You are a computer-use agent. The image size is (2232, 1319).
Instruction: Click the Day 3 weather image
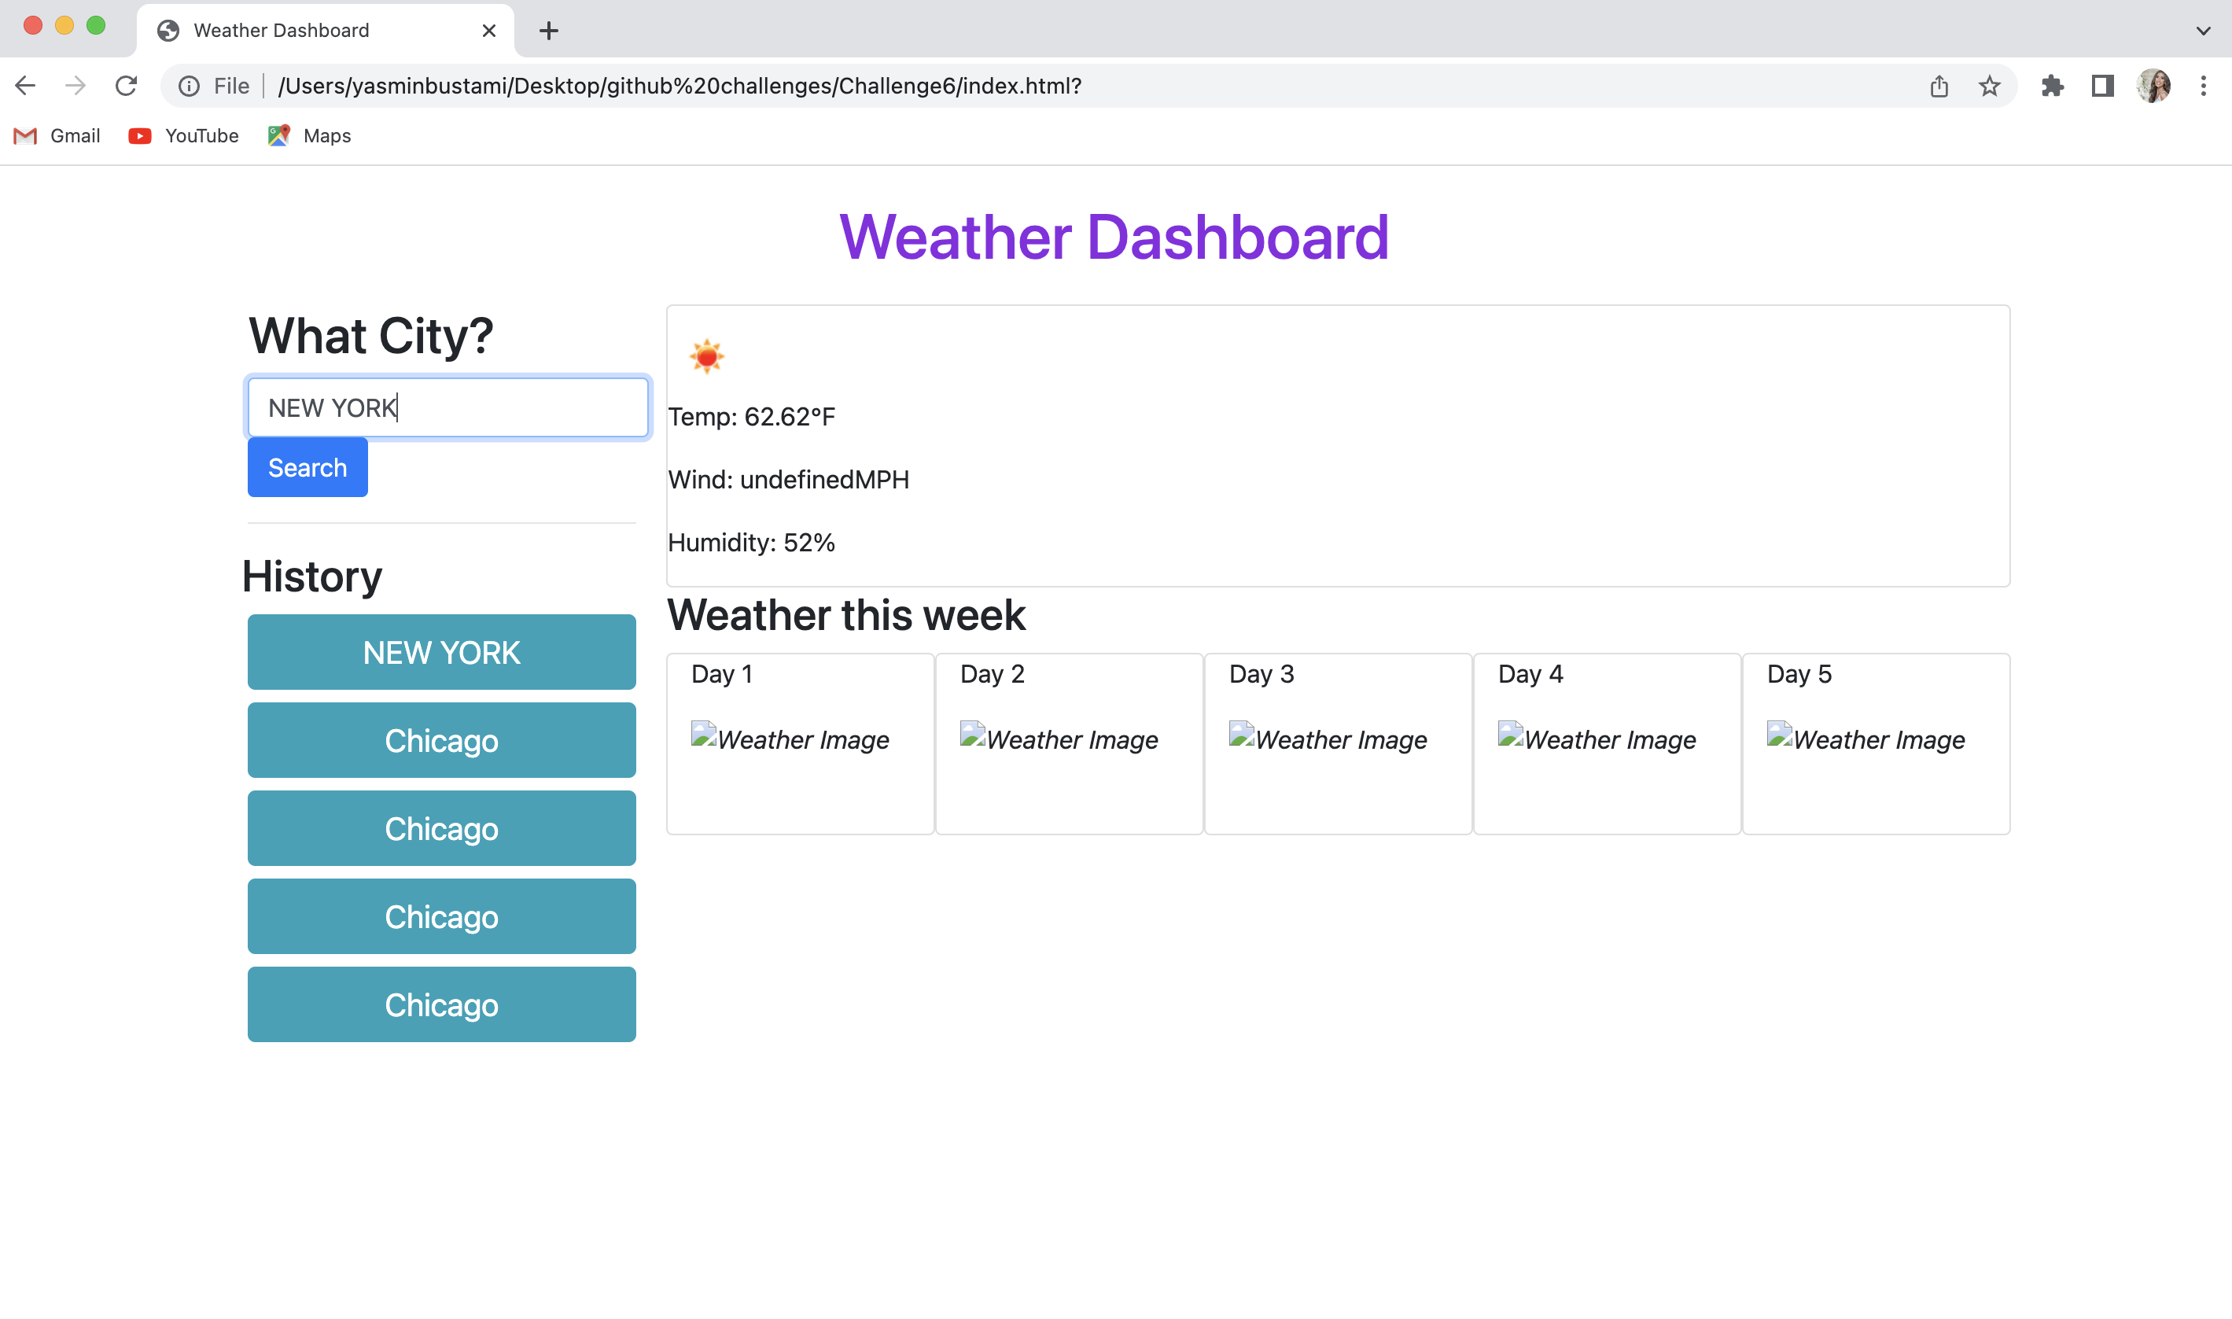[1328, 739]
